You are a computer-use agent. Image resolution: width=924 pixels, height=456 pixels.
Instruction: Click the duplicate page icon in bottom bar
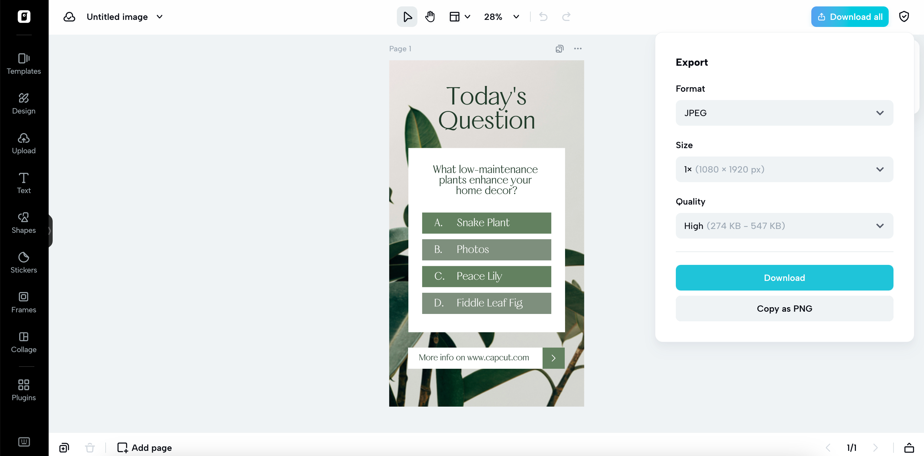pyautogui.click(x=64, y=447)
